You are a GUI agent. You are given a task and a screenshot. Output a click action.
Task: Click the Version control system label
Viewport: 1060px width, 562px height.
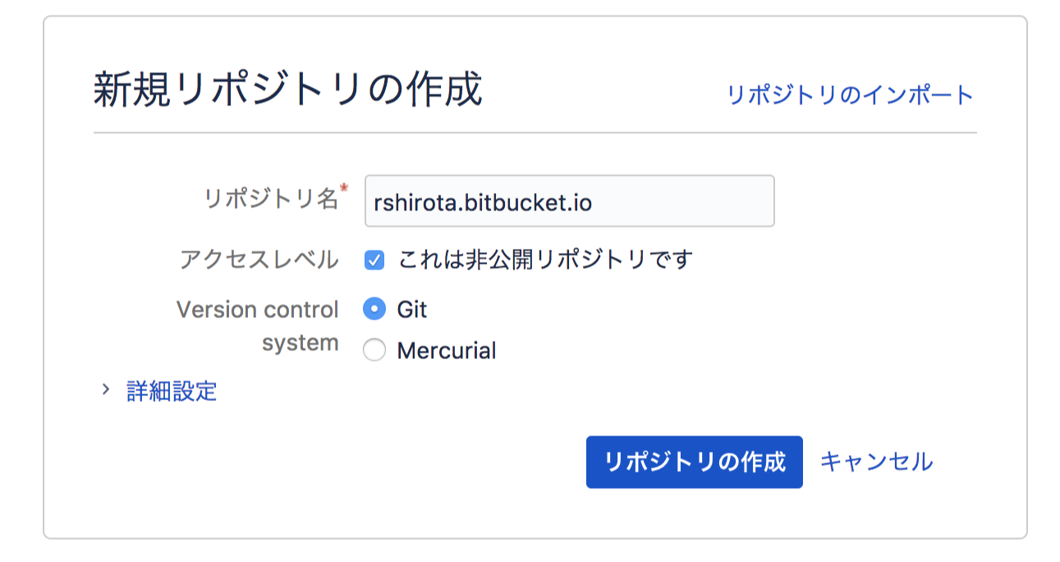coord(258,326)
